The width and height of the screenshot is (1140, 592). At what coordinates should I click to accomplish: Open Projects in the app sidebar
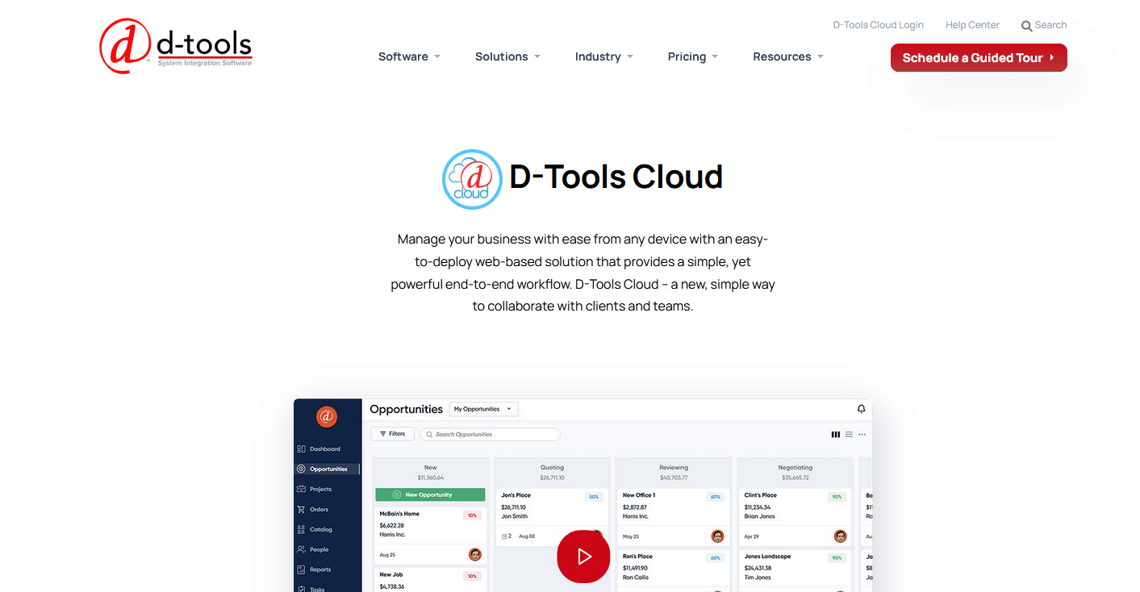(x=315, y=489)
